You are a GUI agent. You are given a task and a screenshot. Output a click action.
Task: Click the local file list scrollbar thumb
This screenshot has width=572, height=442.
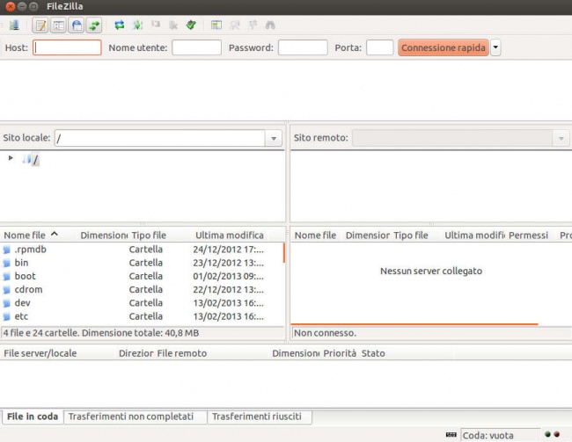click(x=284, y=253)
